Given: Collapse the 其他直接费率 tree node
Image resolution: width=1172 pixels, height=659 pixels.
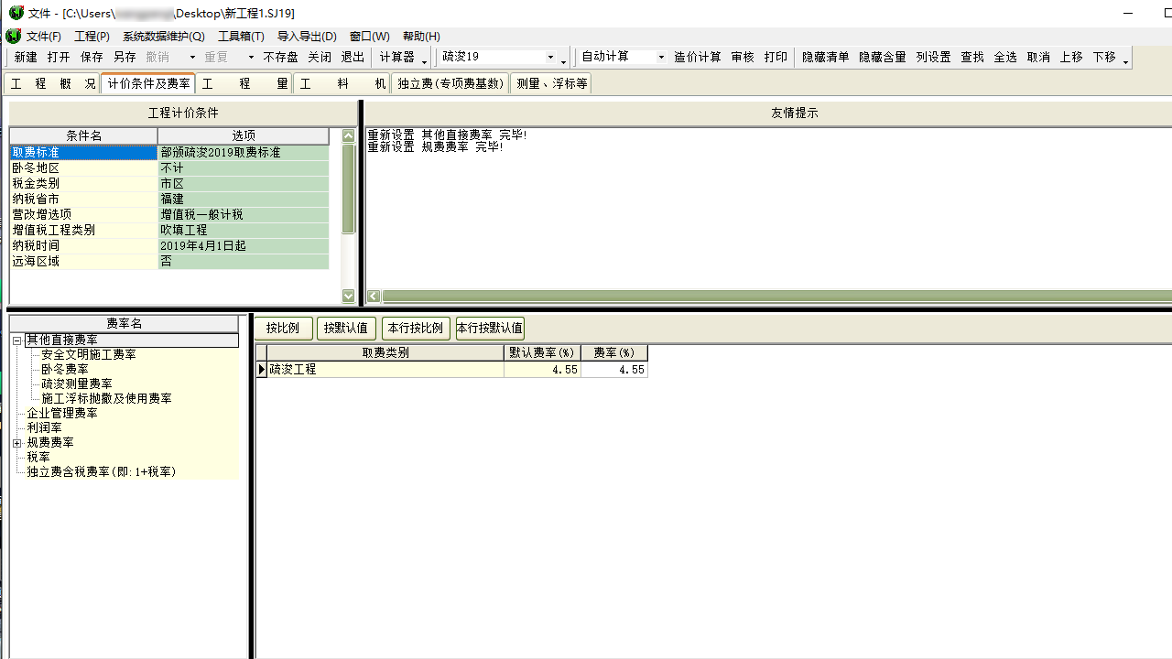Looking at the screenshot, I should (16, 340).
